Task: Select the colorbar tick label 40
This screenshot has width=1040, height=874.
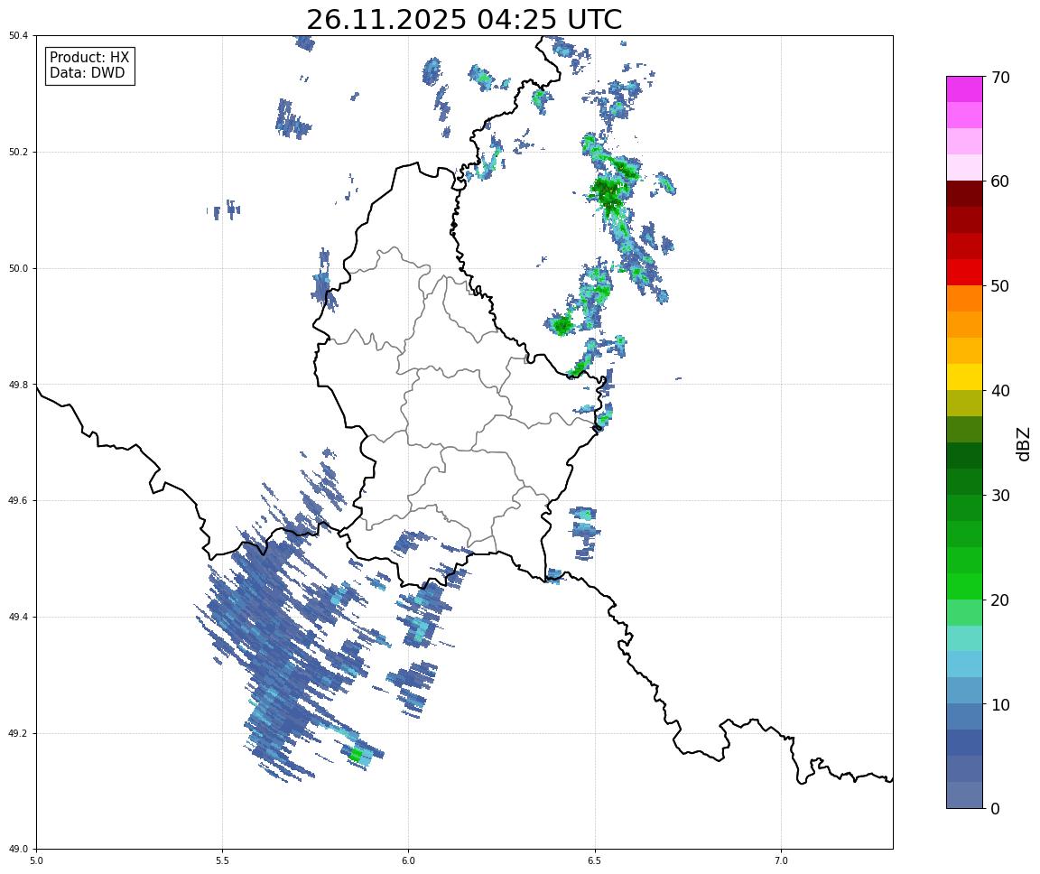Action: pos(1000,391)
